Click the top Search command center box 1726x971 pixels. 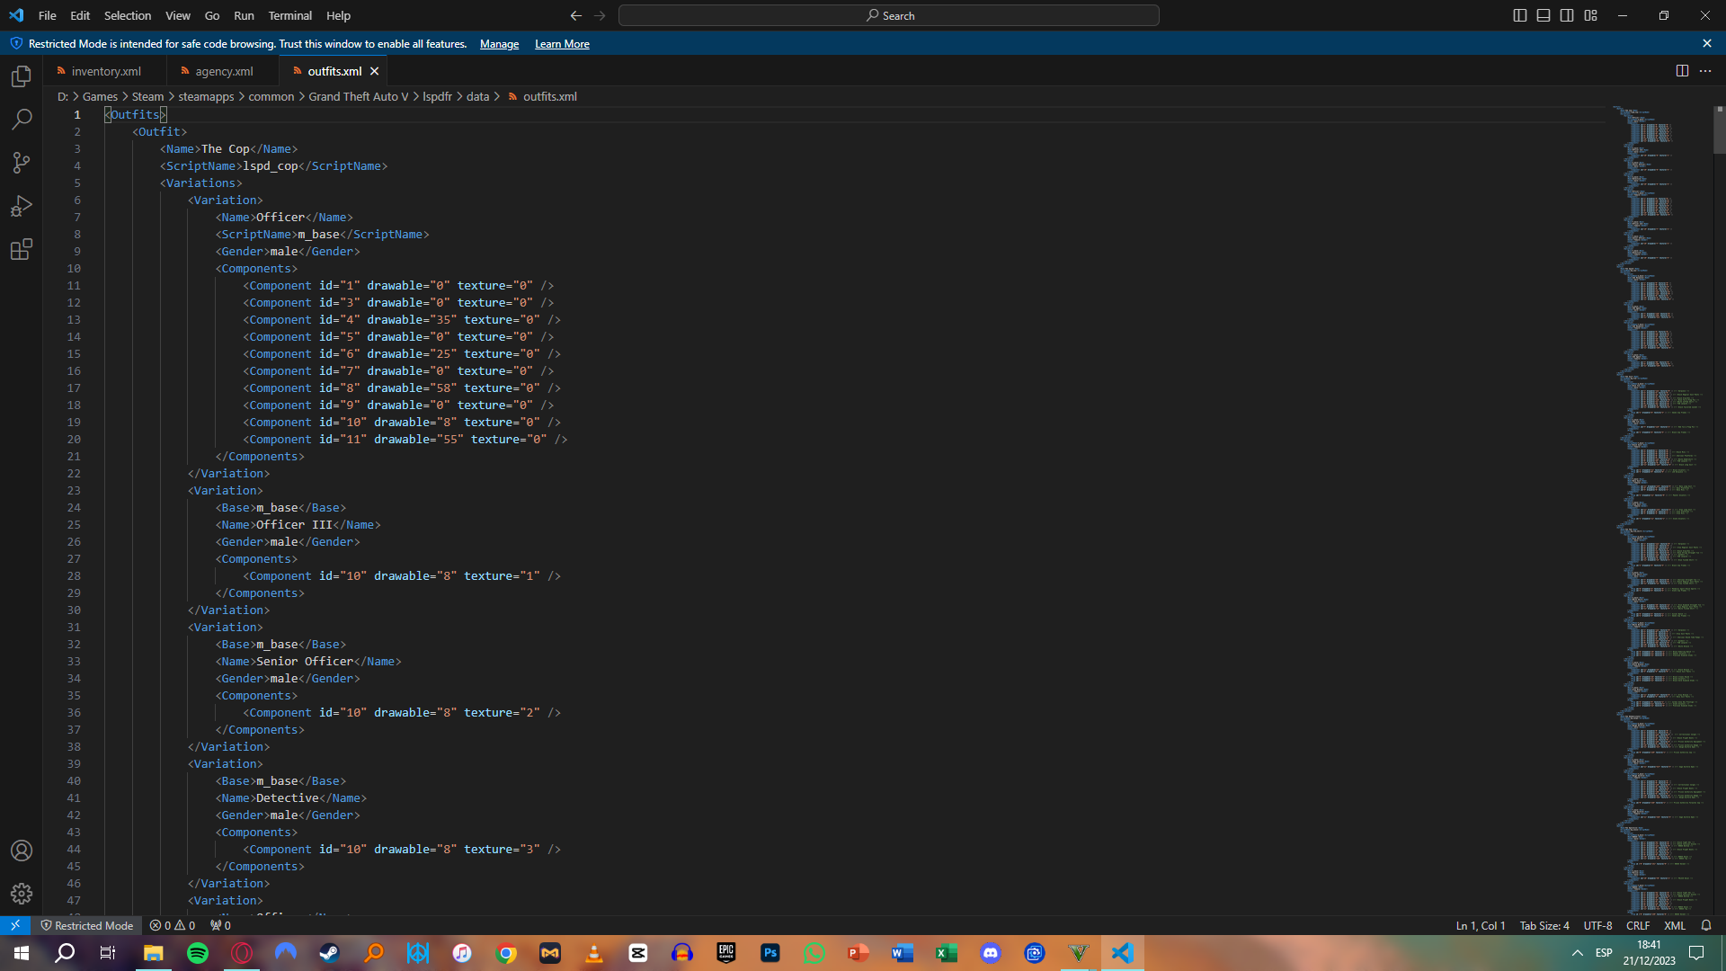(x=888, y=15)
